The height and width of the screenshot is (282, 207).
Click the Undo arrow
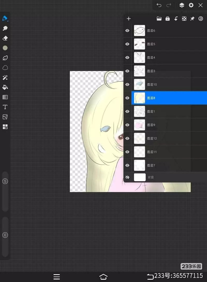tap(159, 5)
